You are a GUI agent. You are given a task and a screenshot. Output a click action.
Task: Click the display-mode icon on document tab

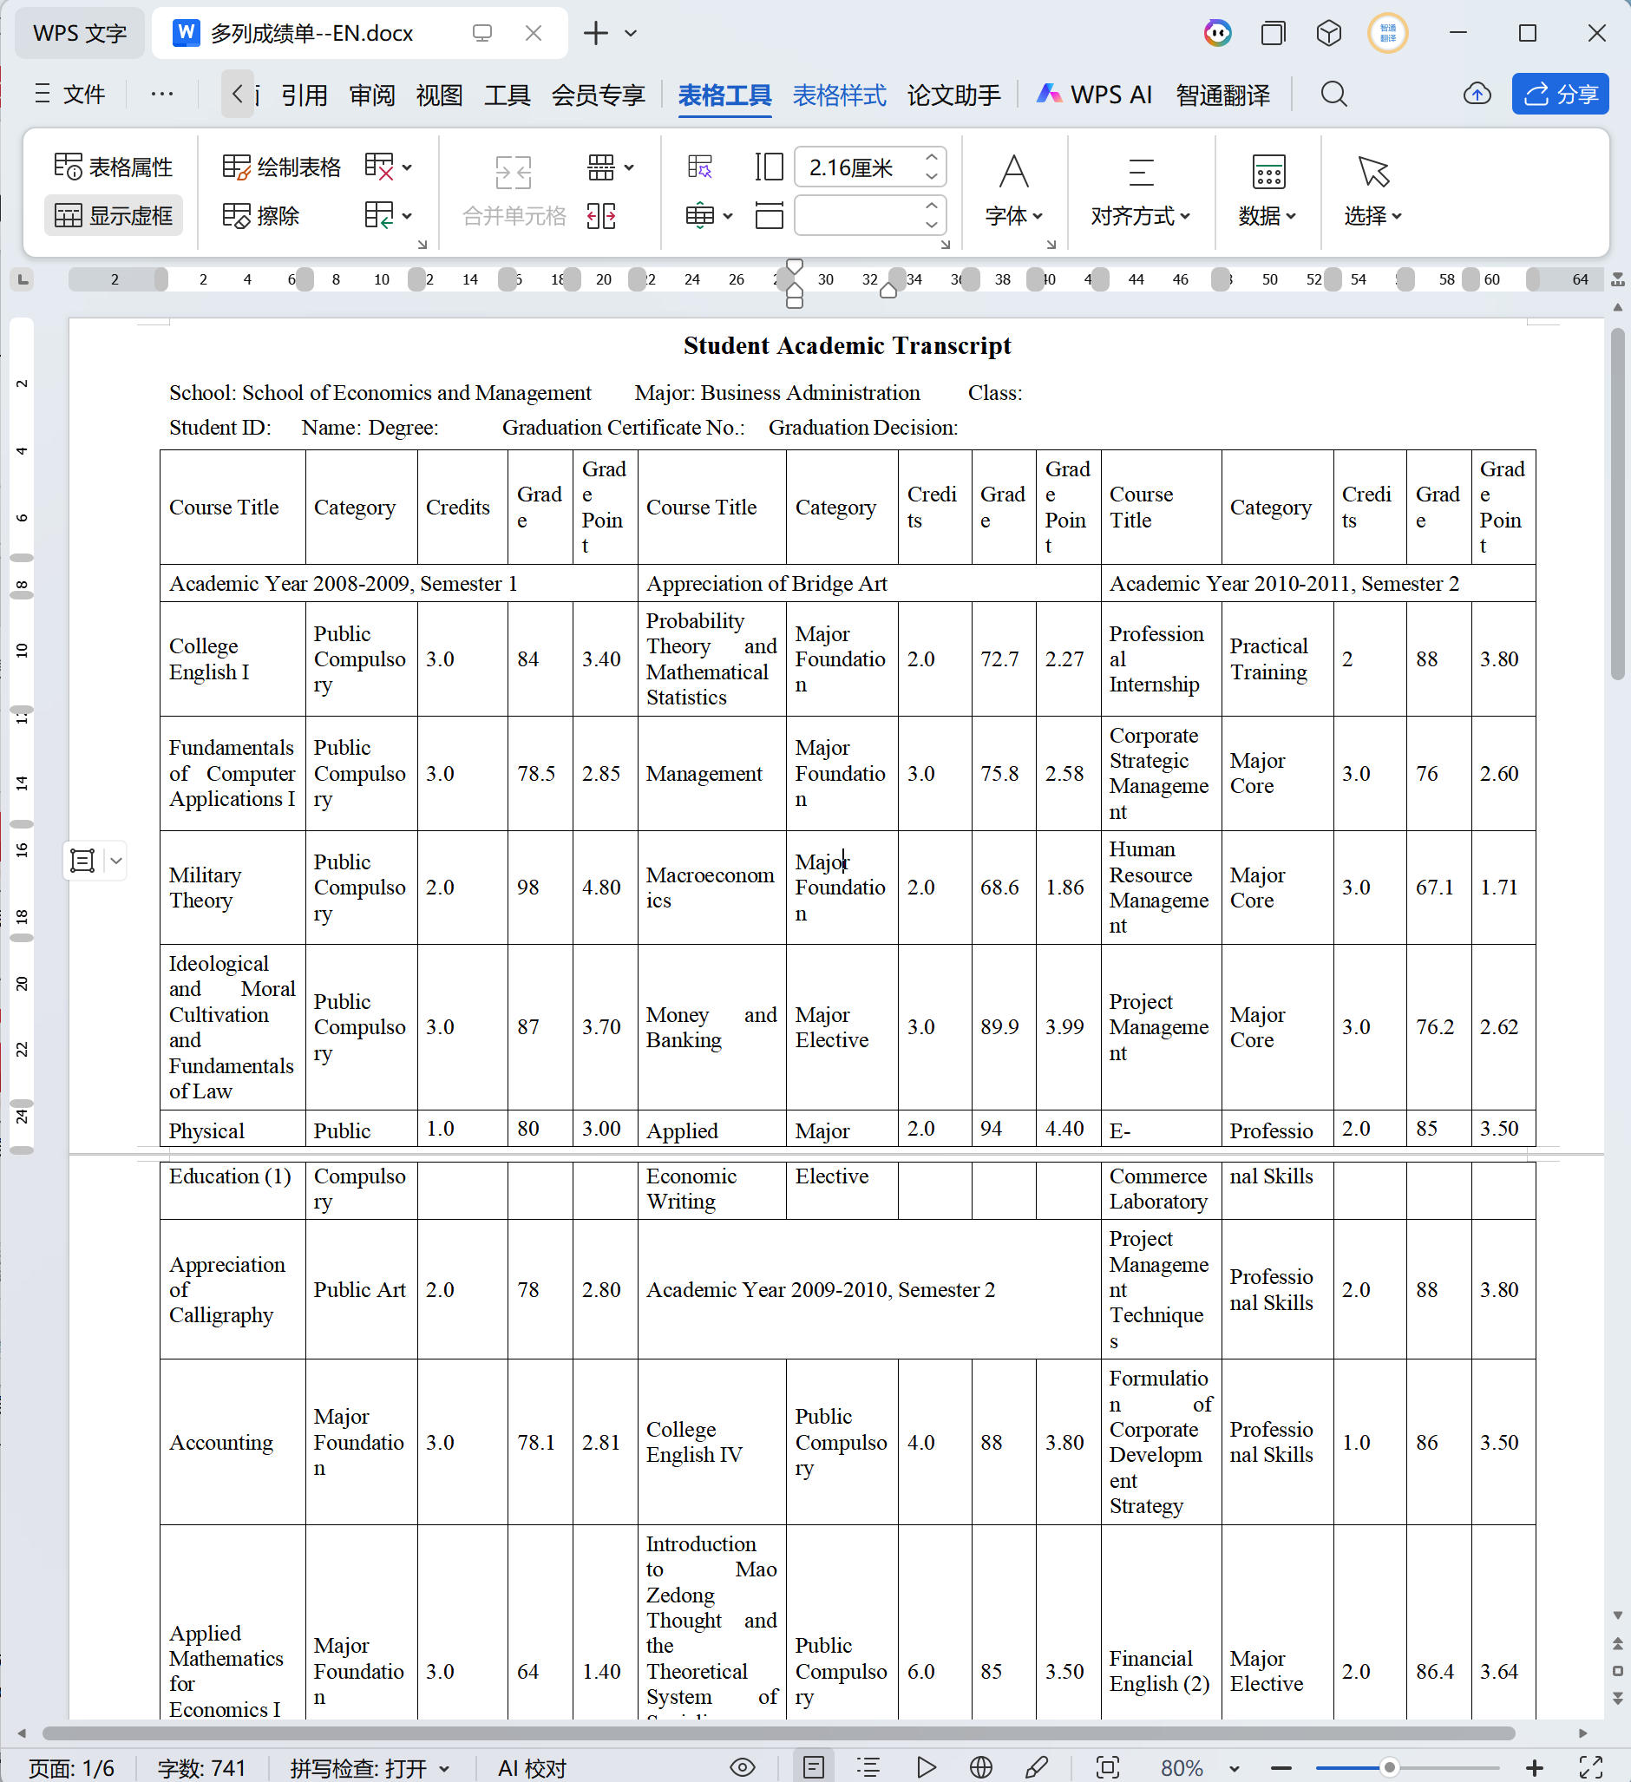[481, 34]
